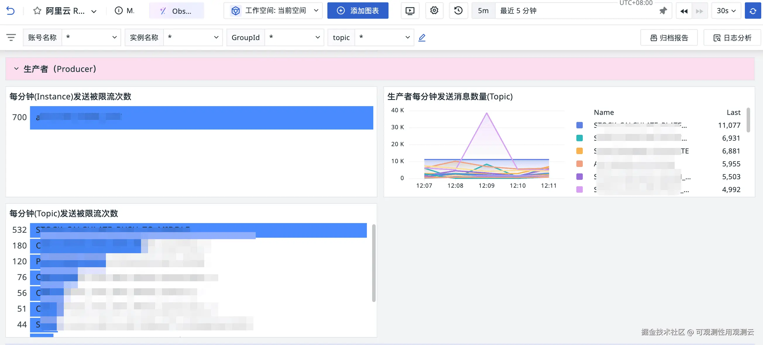Open the play/presentation mode icon
Image resolution: width=763 pixels, height=345 pixels.
[410, 11]
